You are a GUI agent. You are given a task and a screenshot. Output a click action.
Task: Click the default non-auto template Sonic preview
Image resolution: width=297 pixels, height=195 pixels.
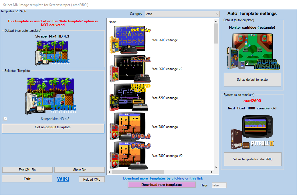(x=53, y=52)
